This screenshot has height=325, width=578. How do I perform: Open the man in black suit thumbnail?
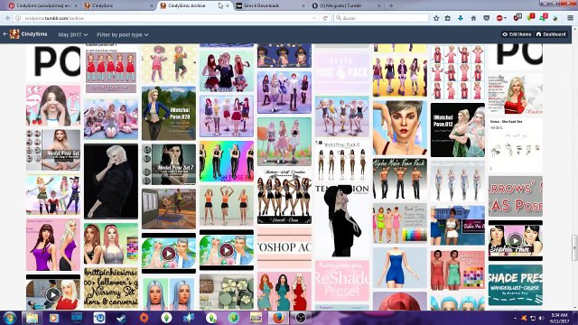click(x=110, y=181)
